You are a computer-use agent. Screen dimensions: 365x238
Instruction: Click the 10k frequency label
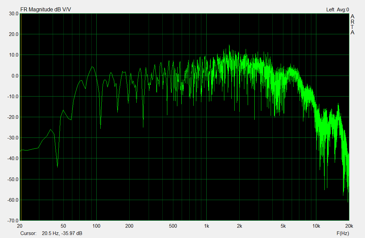[x=316, y=226]
